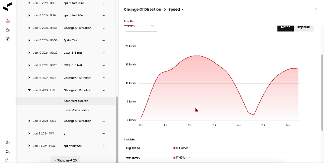This screenshot has height=163, width=324.
Task: Expand the Jan 19 09:55 Sprint Test row
Action: pyautogui.click(x=29, y=40)
